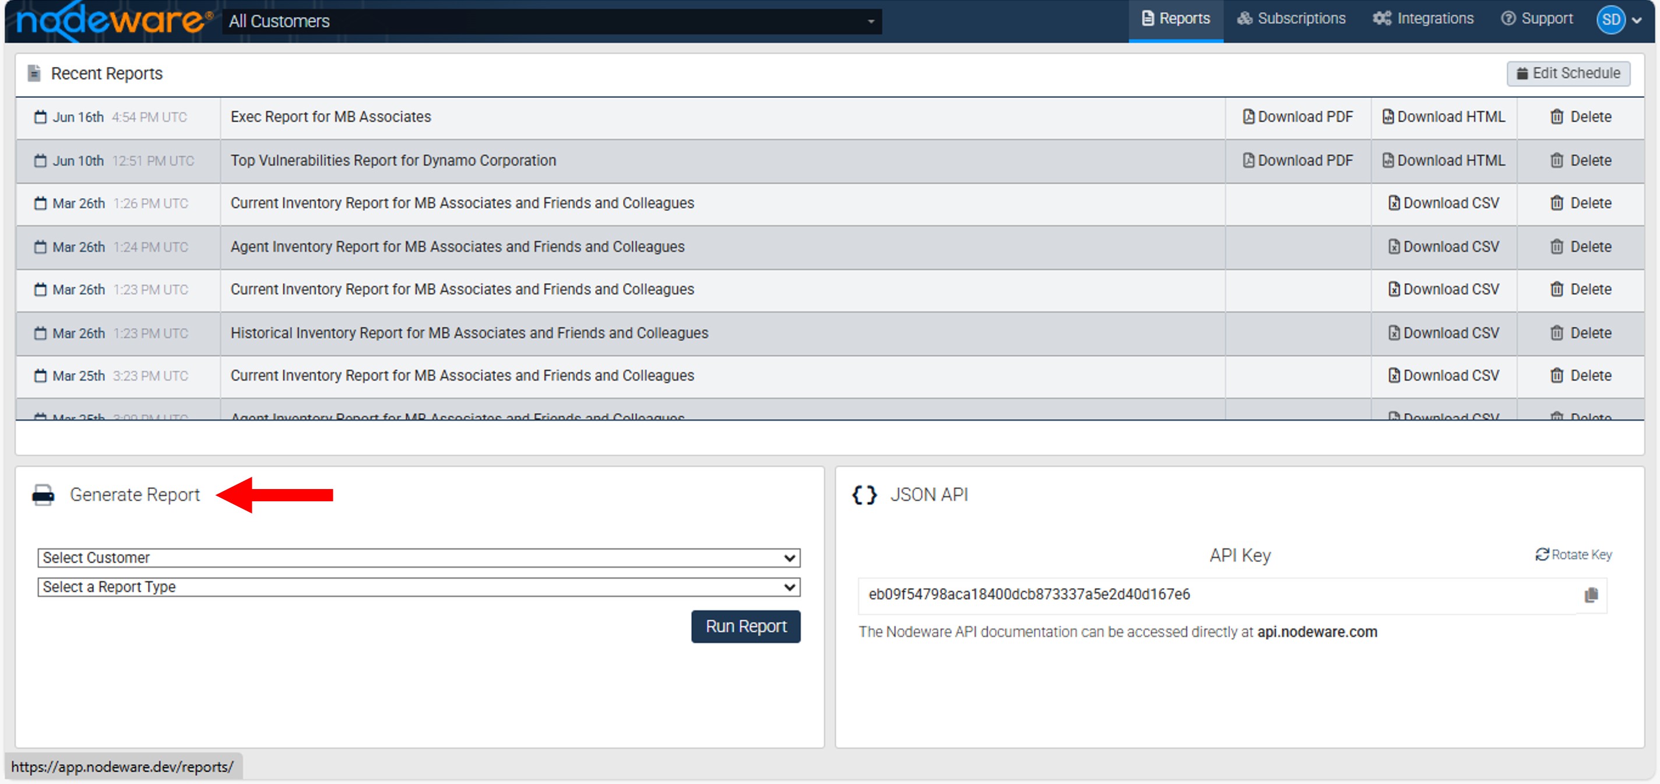Click the Generate Report printer icon
This screenshot has height=784, width=1660.
point(43,495)
